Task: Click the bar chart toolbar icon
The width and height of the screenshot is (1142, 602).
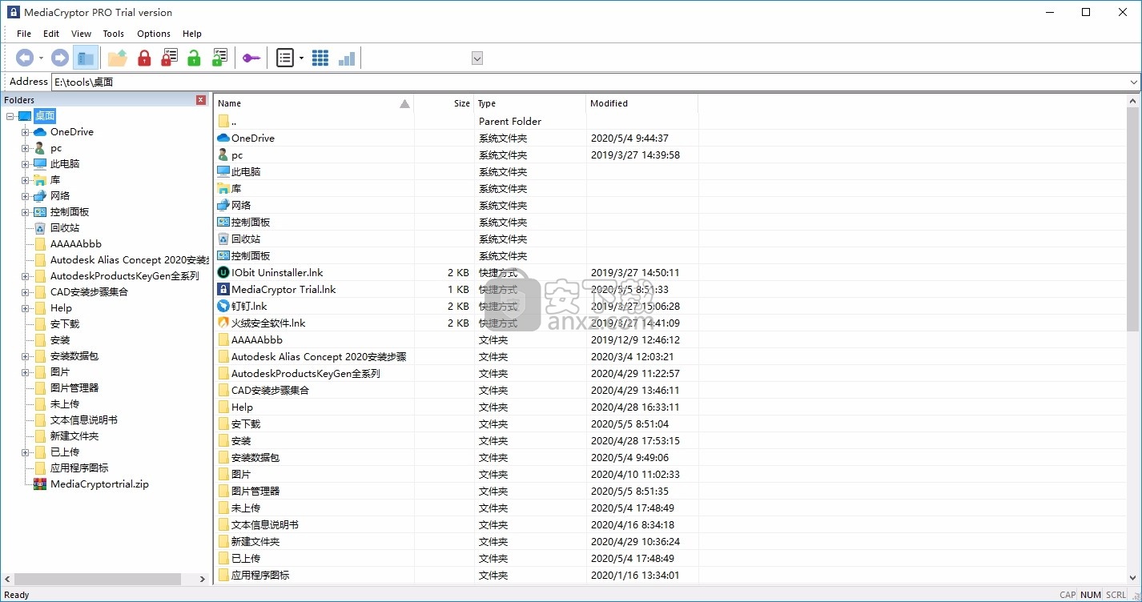Action: click(x=347, y=58)
